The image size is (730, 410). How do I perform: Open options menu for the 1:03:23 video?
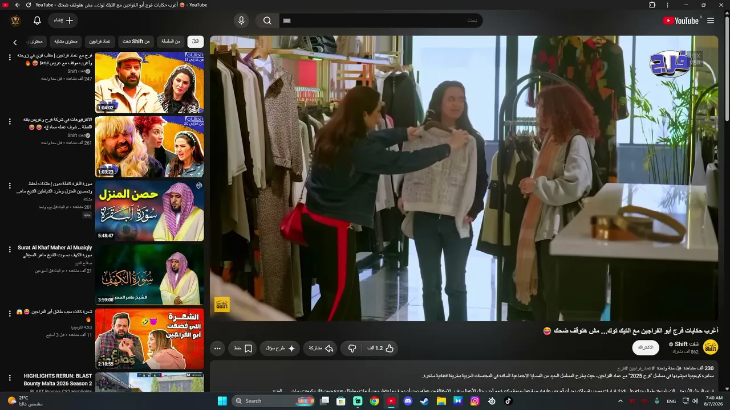[10, 121]
